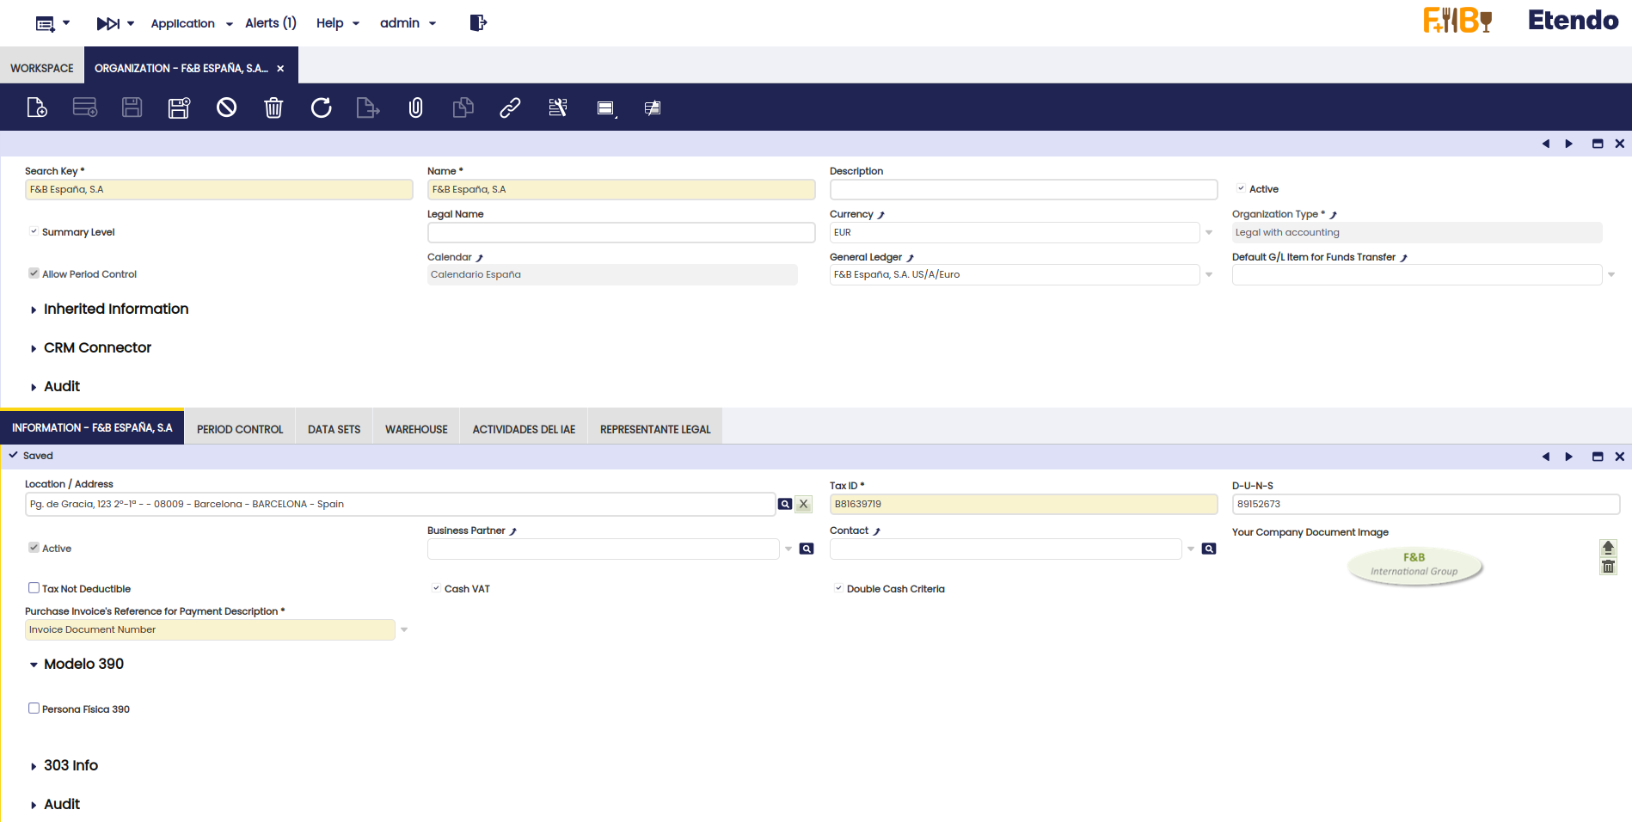Click the Tax ID input field
The width and height of the screenshot is (1632, 822).
coord(1023,504)
